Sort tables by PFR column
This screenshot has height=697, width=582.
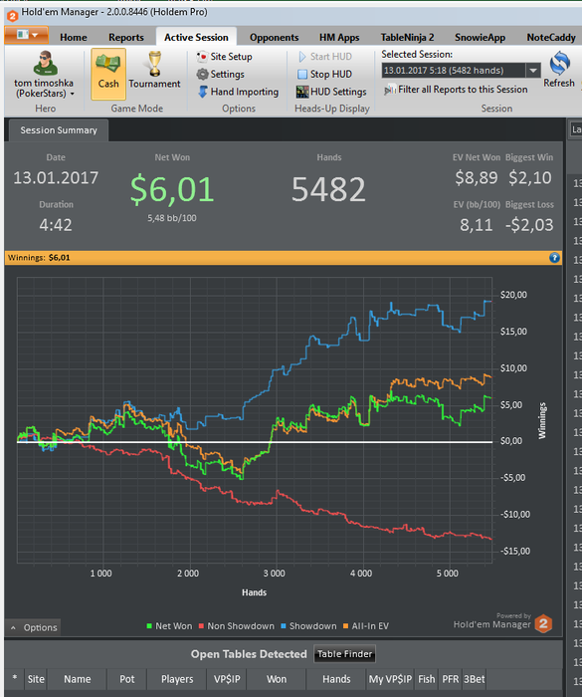coord(450,679)
